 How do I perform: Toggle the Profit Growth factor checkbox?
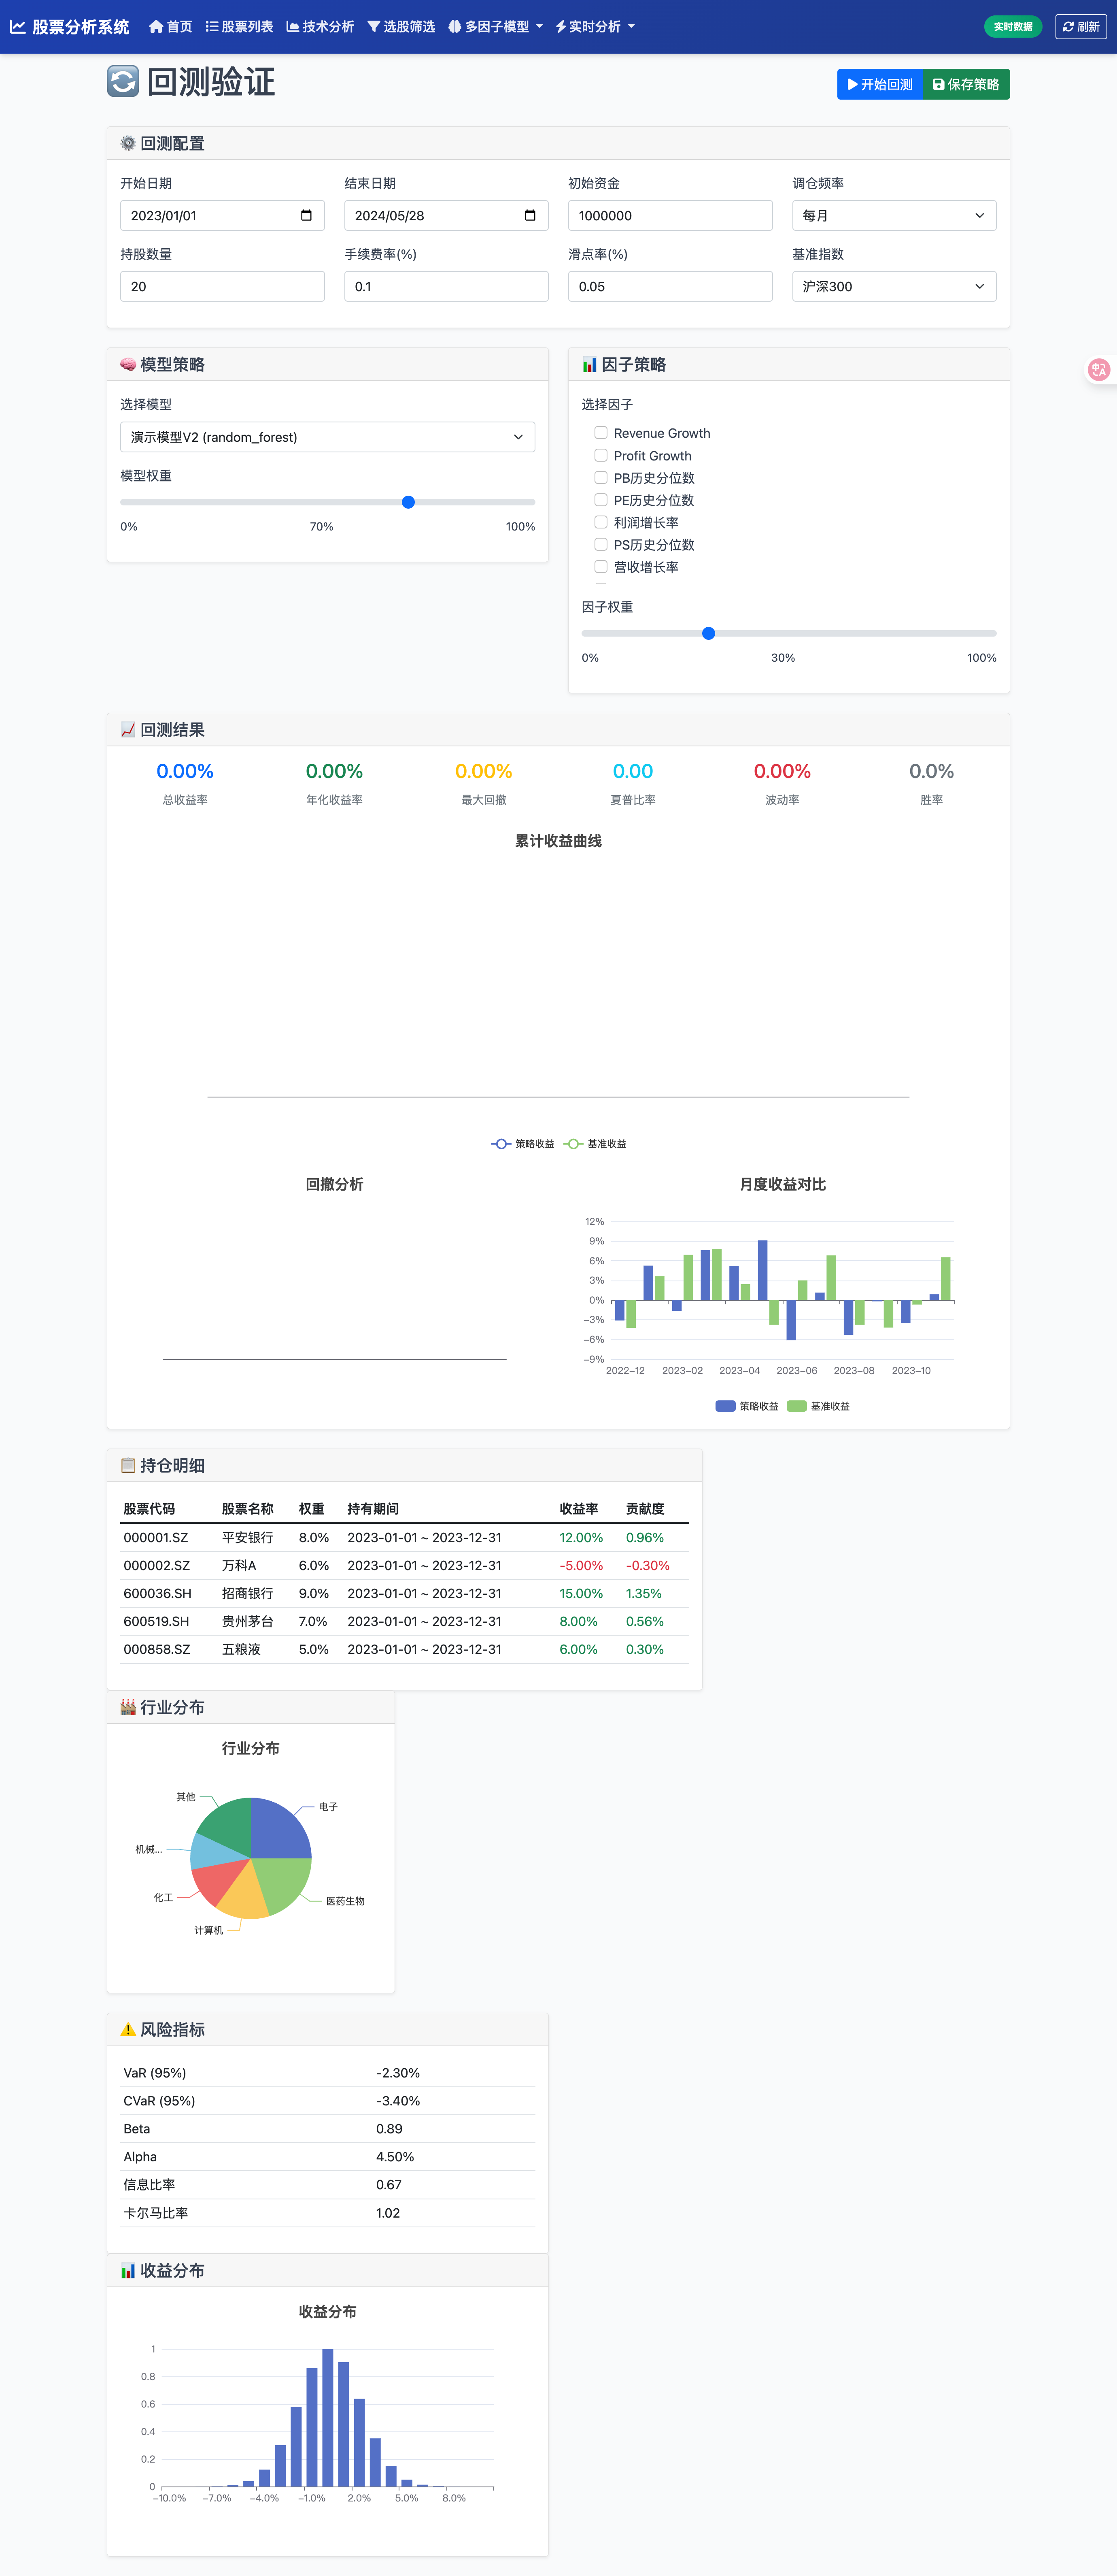tap(601, 455)
